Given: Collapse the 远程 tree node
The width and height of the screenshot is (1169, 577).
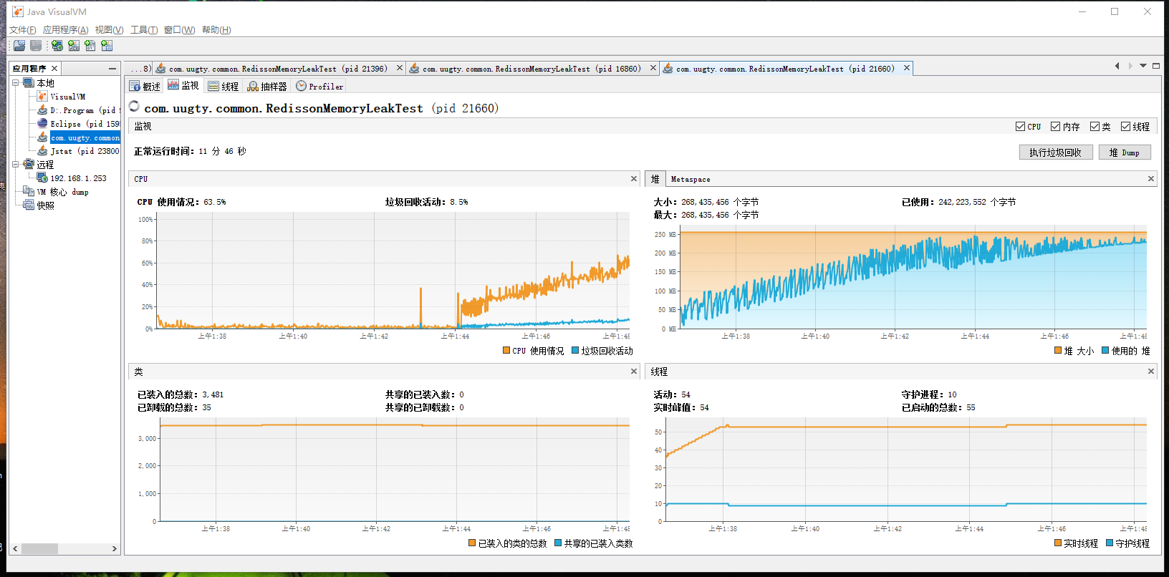Looking at the screenshot, I should 16,165.
